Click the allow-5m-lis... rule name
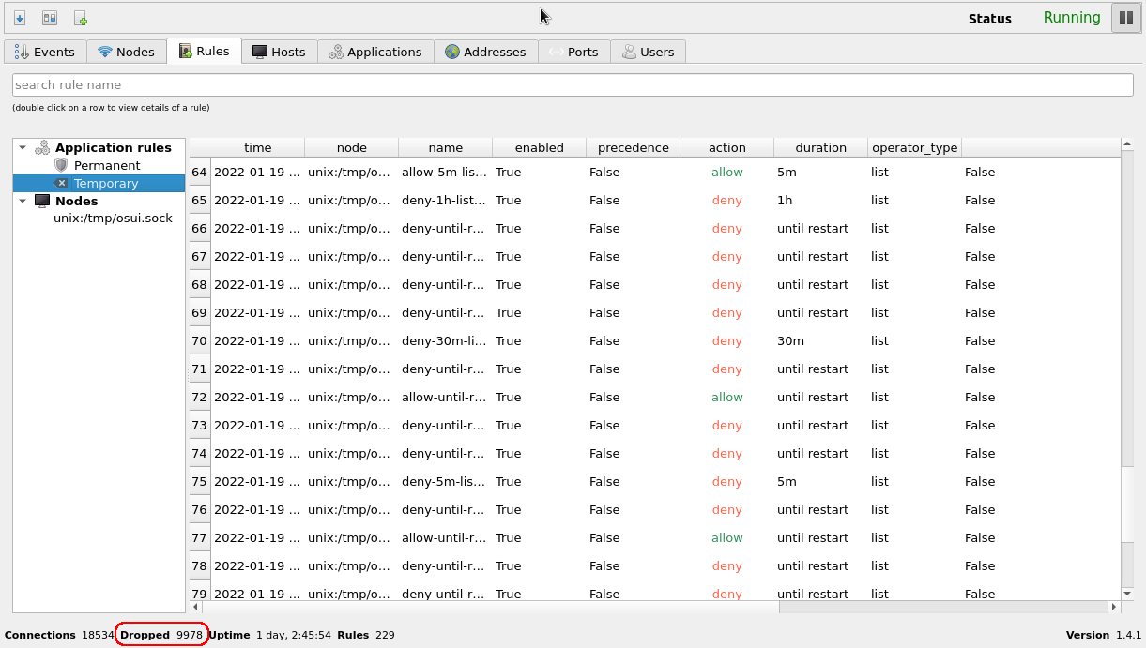This screenshot has width=1146, height=648. (x=445, y=173)
